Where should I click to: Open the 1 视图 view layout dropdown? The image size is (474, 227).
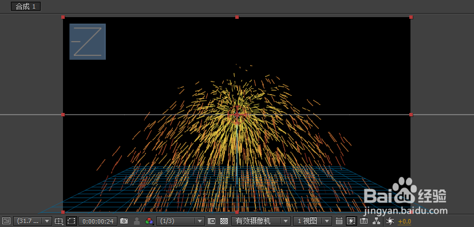(313, 221)
